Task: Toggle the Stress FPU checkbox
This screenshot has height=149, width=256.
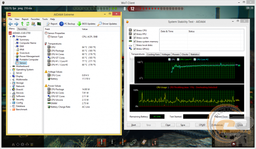Action: [x=134, y=34]
